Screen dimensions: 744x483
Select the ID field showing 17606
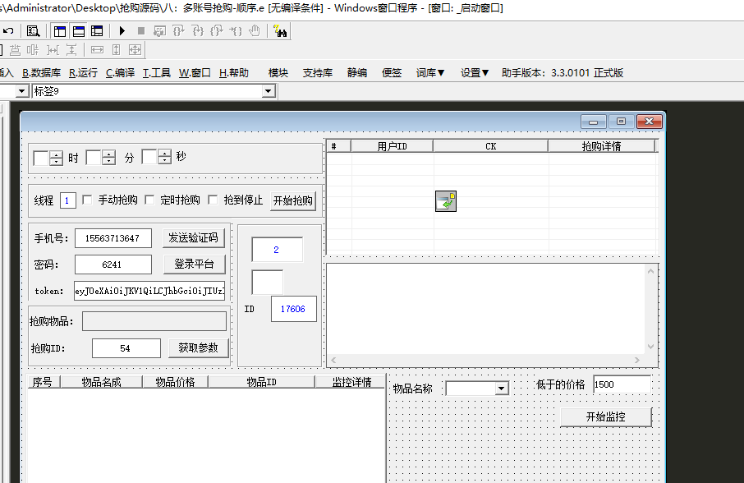(294, 309)
